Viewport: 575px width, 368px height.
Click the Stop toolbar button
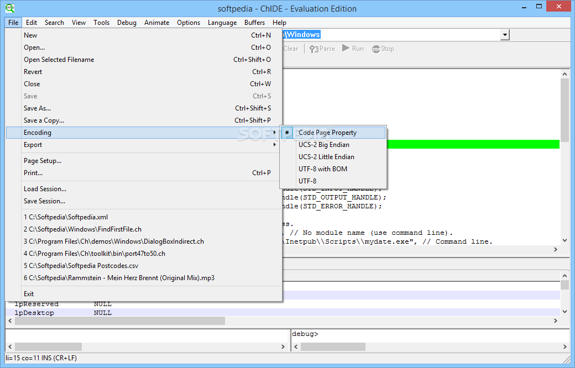tap(383, 49)
